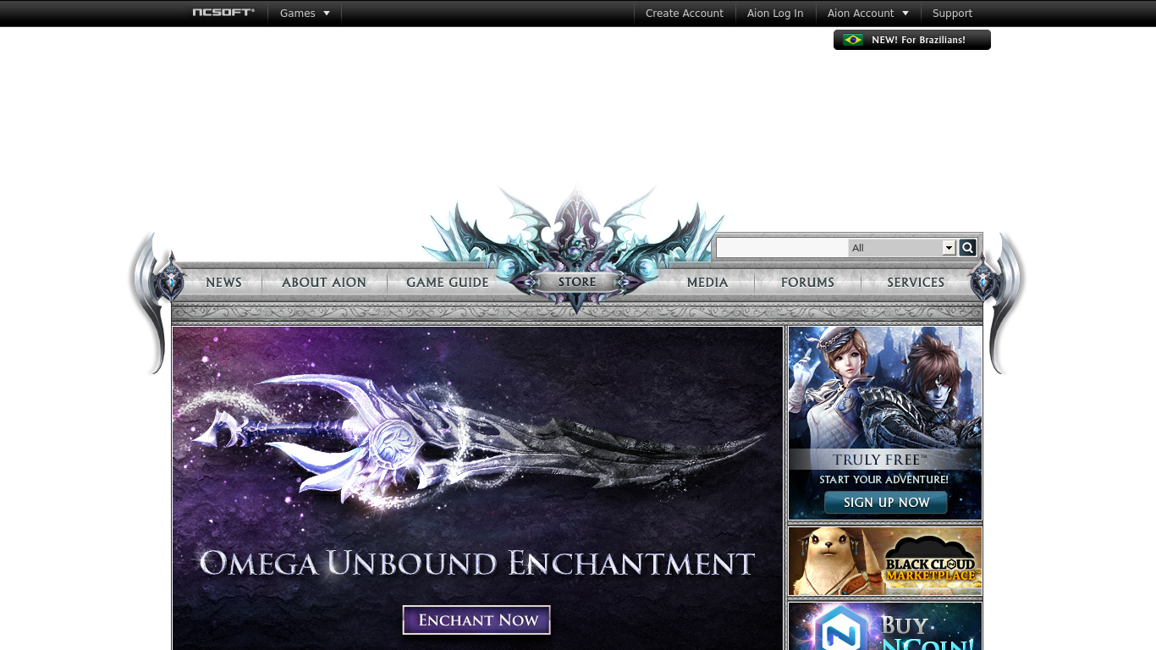Click the Sign Up Now button
The width and height of the screenshot is (1156, 650).
point(886,503)
